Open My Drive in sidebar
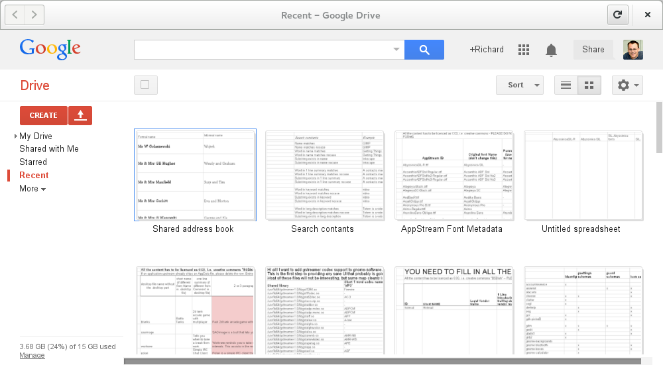 (36, 136)
